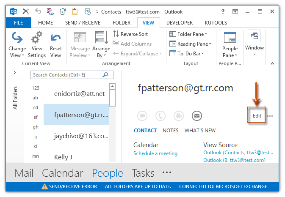Click the Ribbon Display Options icon
This screenshot has height=197, width=285.
(x=235, y=11)
